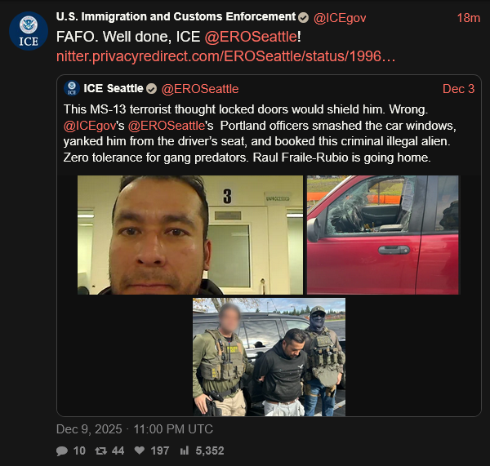Viewport: 490px width, 466px height.
Task: Click the ICE Seattle small avatar
Action: (x=72, y=88)
